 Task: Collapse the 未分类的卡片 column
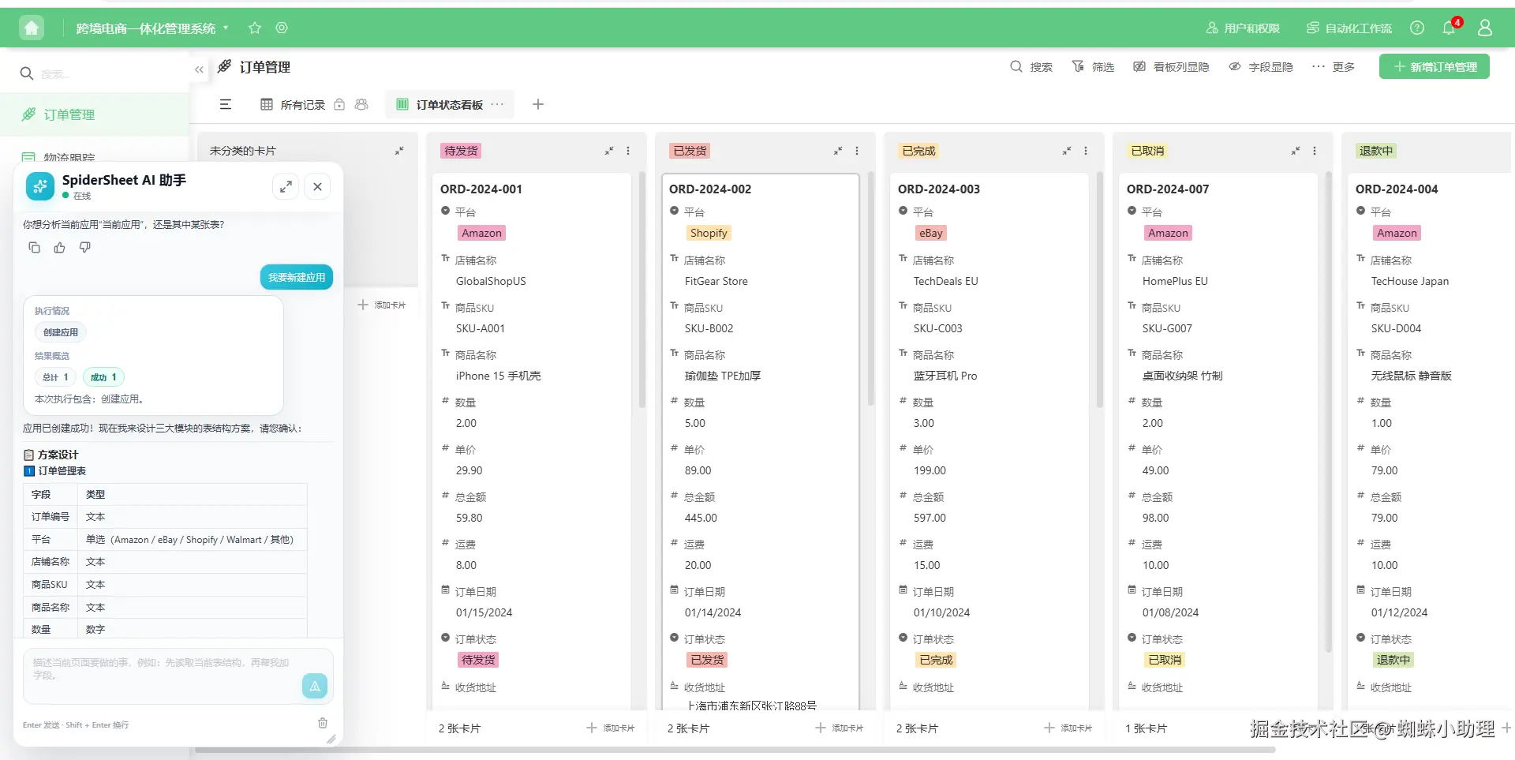point(399,151)
